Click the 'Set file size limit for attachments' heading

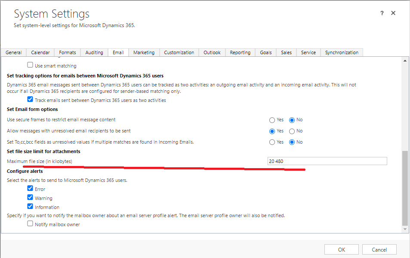click(43, 151)
